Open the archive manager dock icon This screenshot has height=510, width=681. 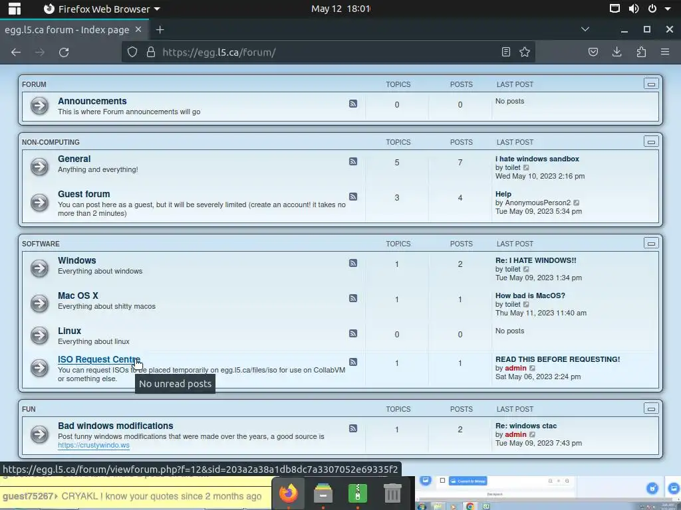tap(357, 493)
